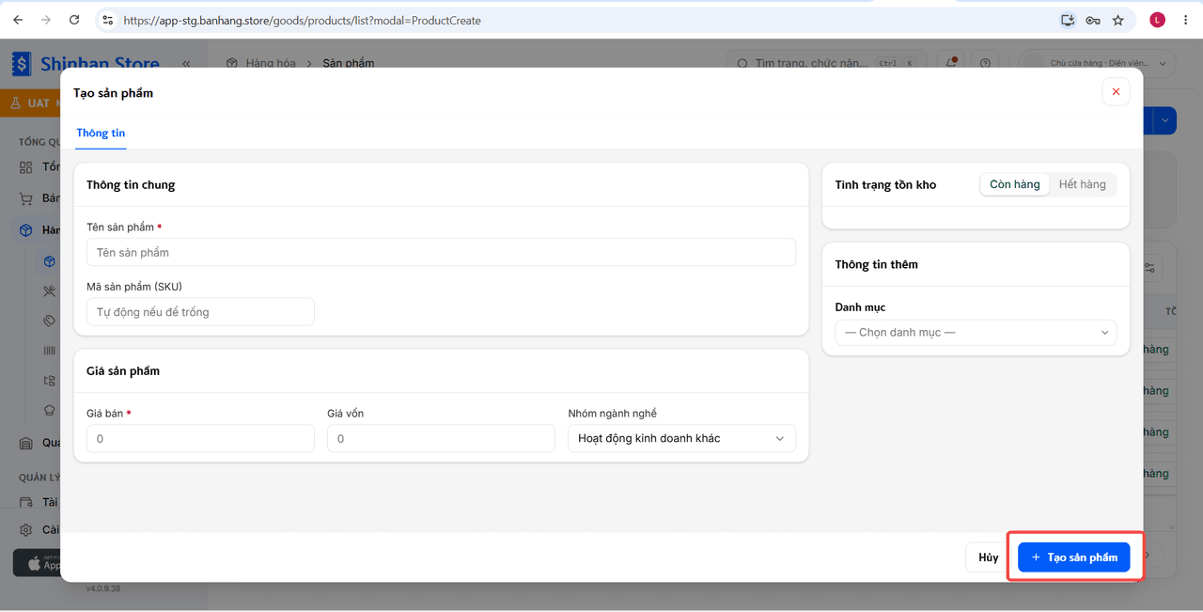Open the barcode icon in the sidebar

click(x=50, y=351)
